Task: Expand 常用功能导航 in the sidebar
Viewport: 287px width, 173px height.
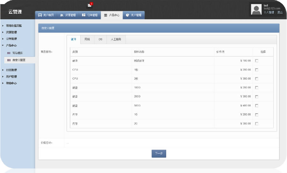Action: pos(13,25)
